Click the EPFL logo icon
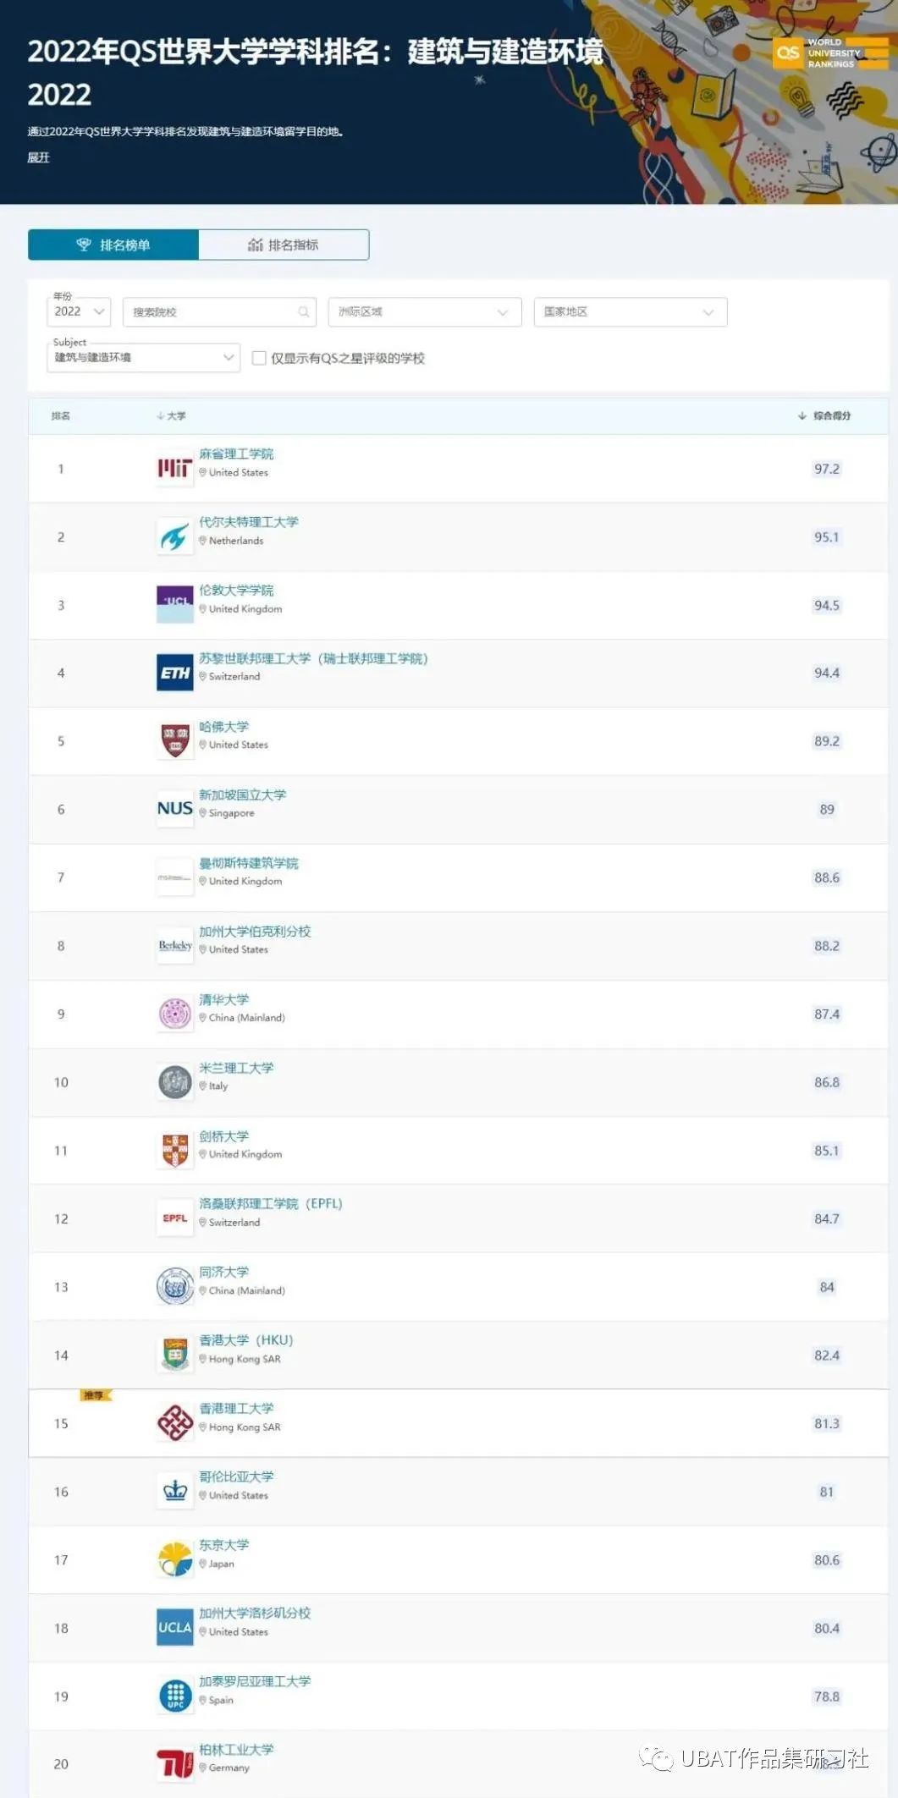Viewport: 898px width, 1798px height. pos(175,1218)
